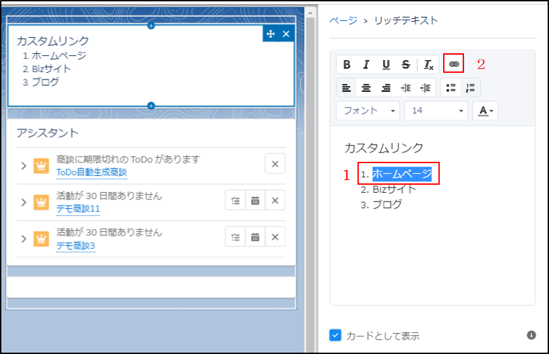Click move handle on カスタムリンク component
The width and height of the screenshot is (549, 354).
point(270,34)
